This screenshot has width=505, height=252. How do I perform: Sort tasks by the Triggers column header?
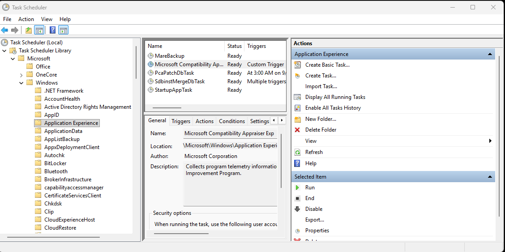tap(265, 46)
